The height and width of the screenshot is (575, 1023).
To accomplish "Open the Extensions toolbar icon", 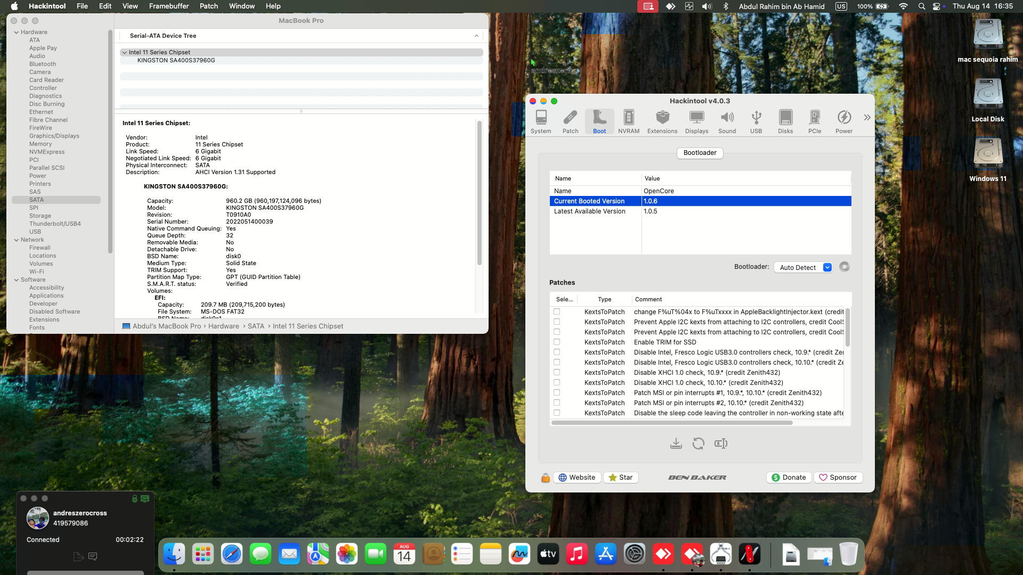I will coord(662,121).
